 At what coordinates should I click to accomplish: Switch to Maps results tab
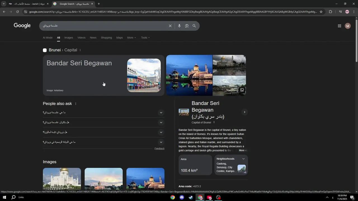119,38
